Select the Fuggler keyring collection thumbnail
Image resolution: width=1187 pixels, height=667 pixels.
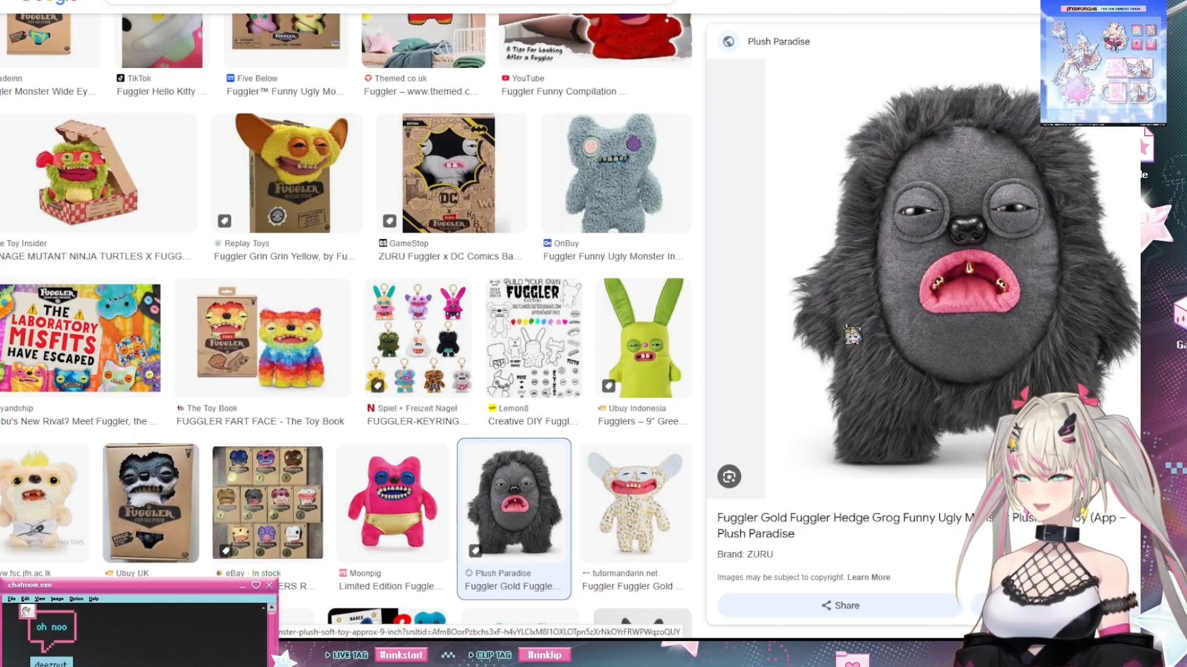point(418,338)
